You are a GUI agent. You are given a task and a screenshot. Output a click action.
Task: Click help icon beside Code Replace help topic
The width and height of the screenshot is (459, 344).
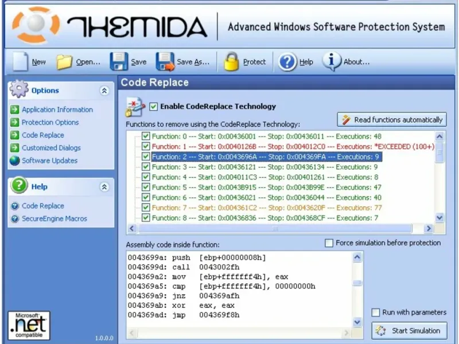15,206
